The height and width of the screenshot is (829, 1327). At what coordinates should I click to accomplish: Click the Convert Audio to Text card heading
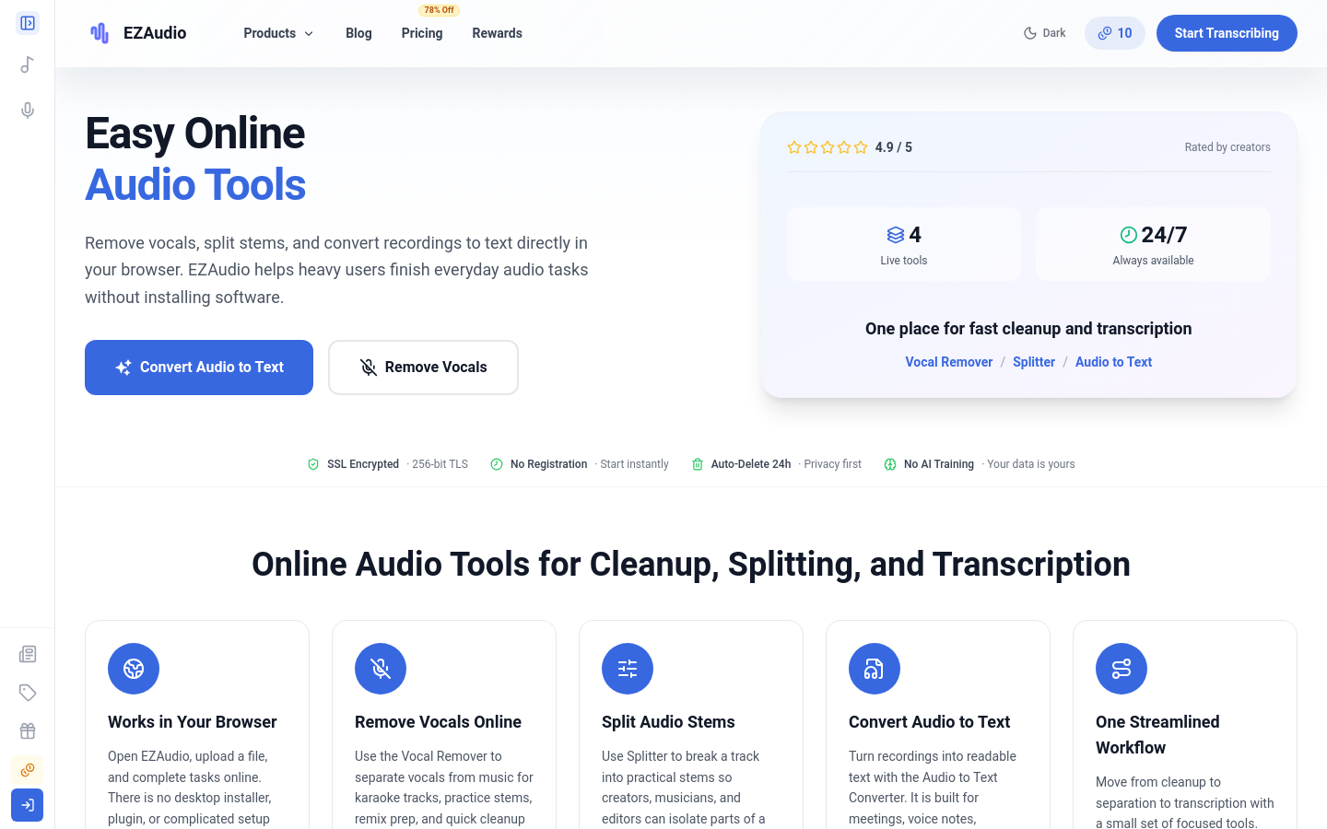click(929, 722)
